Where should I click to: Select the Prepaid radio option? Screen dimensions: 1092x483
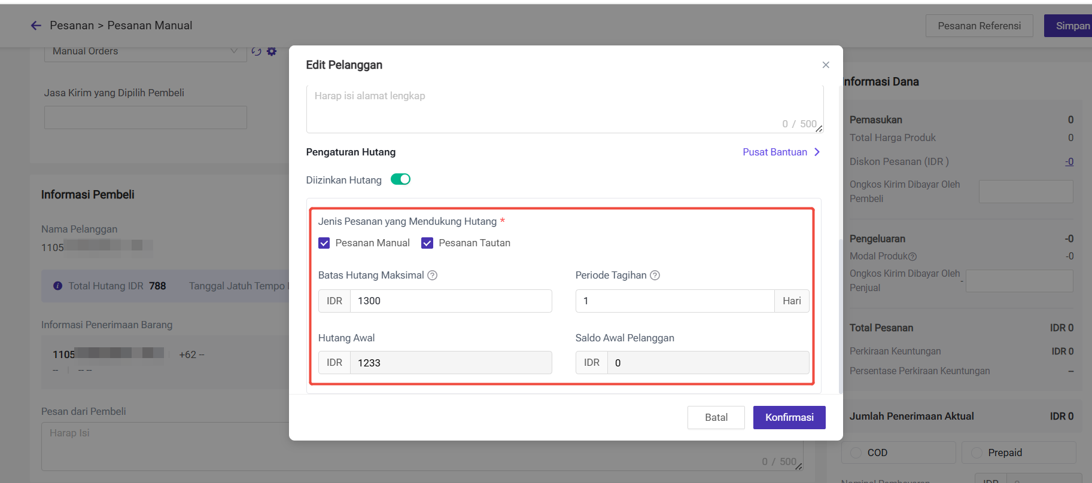click(977, 453)
